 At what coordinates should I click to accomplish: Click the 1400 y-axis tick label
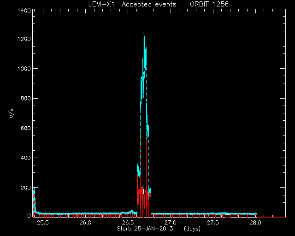24,11
